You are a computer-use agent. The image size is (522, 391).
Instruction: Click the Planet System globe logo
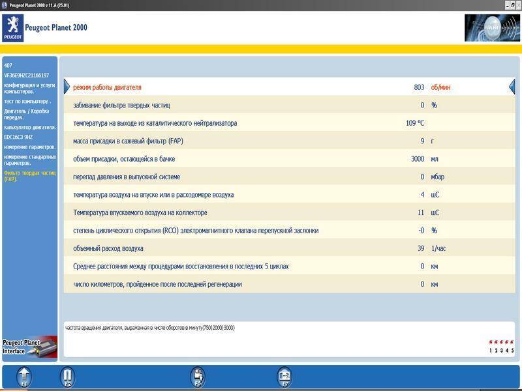coord(491,28)
